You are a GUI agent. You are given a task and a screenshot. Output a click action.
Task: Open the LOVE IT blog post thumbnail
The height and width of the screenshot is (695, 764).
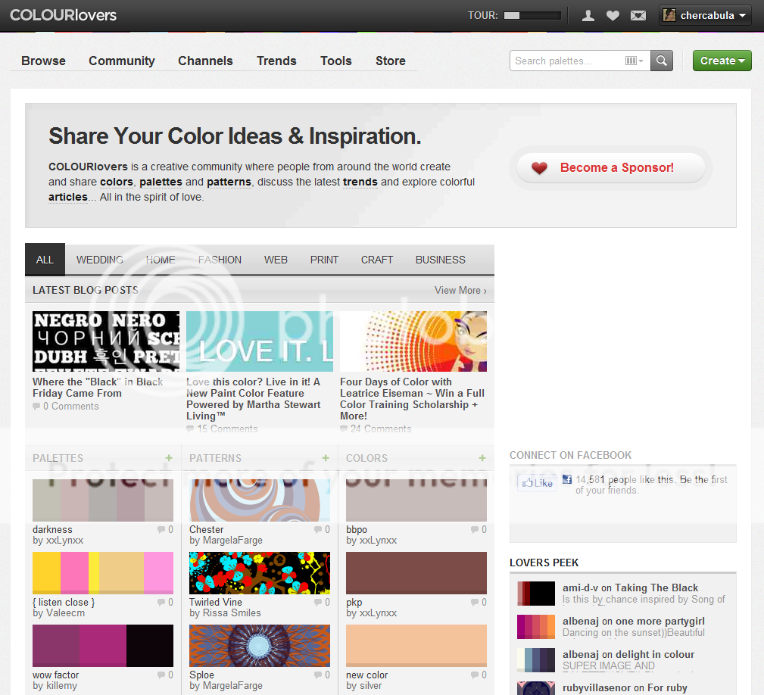click(x=260, y=341)
